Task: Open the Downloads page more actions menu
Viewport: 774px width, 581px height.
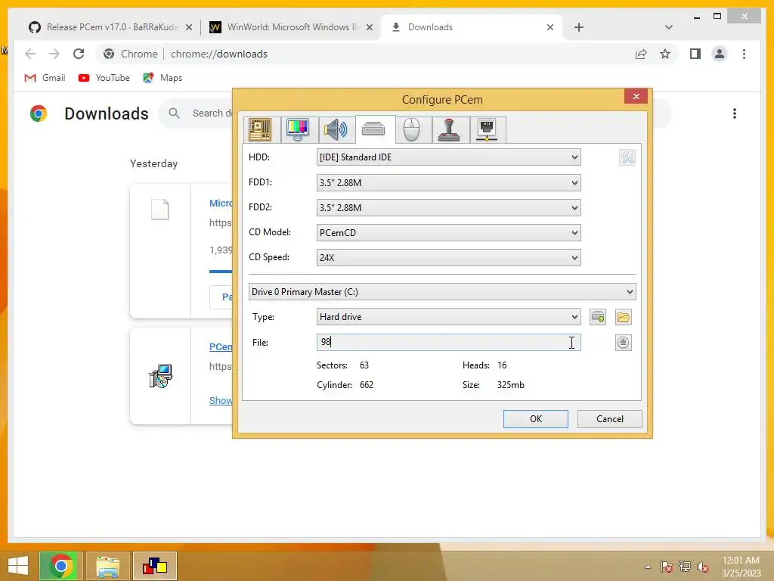Action: tap(735, 113)
